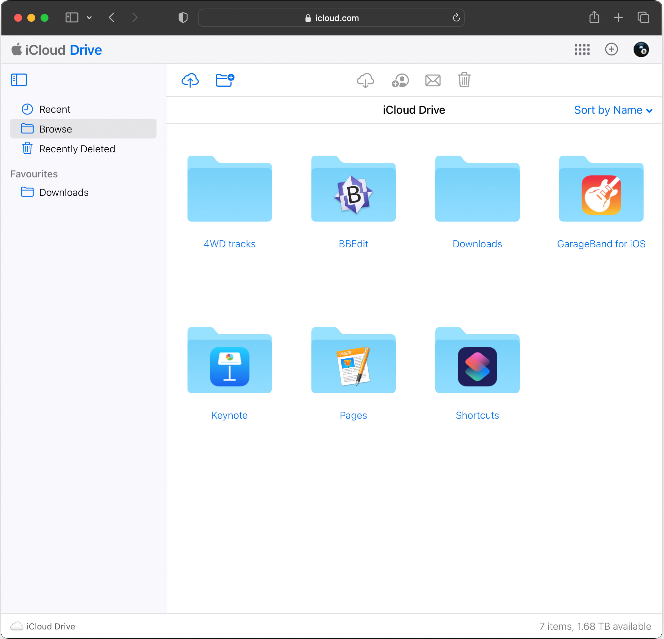Click '7 items, 1.68 TB available' text

click(595, 626)
